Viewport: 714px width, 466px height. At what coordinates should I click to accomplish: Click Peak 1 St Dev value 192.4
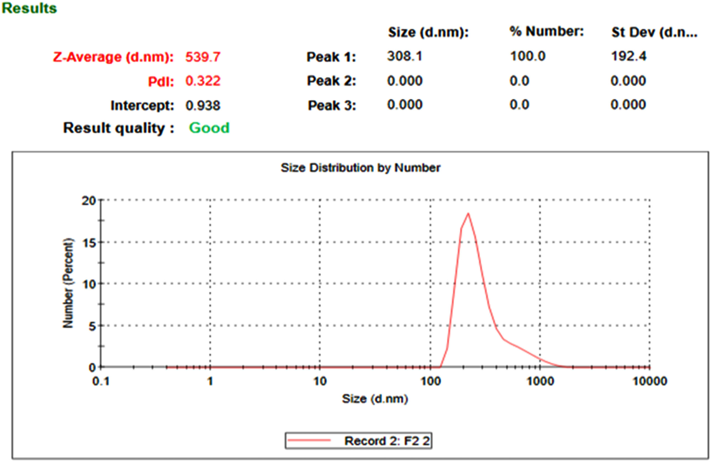pos(628,56)
